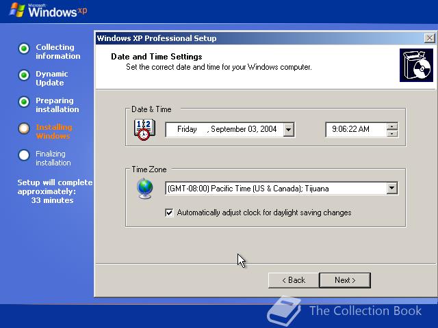Click the Installing Windows step indicator

(x=24, y=128)
